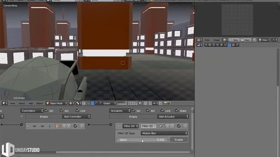Open View menu in 3D viewport header

tap(13, 103)
